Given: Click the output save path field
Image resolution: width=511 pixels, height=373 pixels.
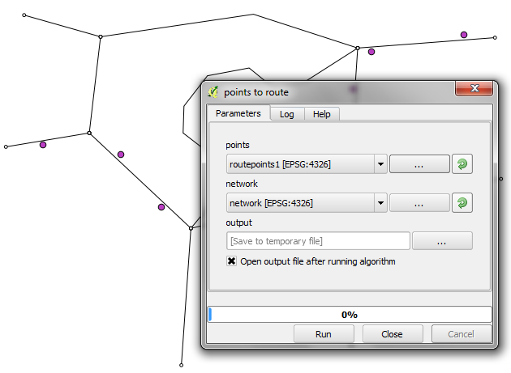Looking at the screenshot, I should click(x=318, y=241).
